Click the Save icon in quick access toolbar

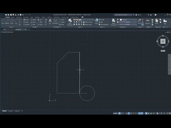[x=11, y=15]
